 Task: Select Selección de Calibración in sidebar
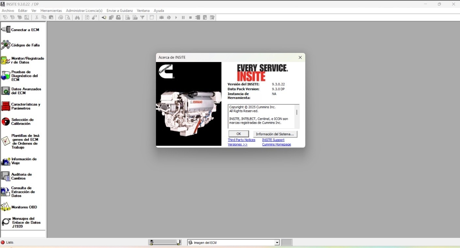(18, 122)
